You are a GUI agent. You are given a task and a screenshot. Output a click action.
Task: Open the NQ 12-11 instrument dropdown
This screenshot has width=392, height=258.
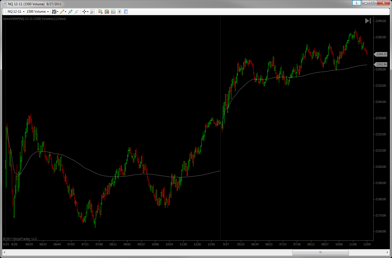point(16,12)
